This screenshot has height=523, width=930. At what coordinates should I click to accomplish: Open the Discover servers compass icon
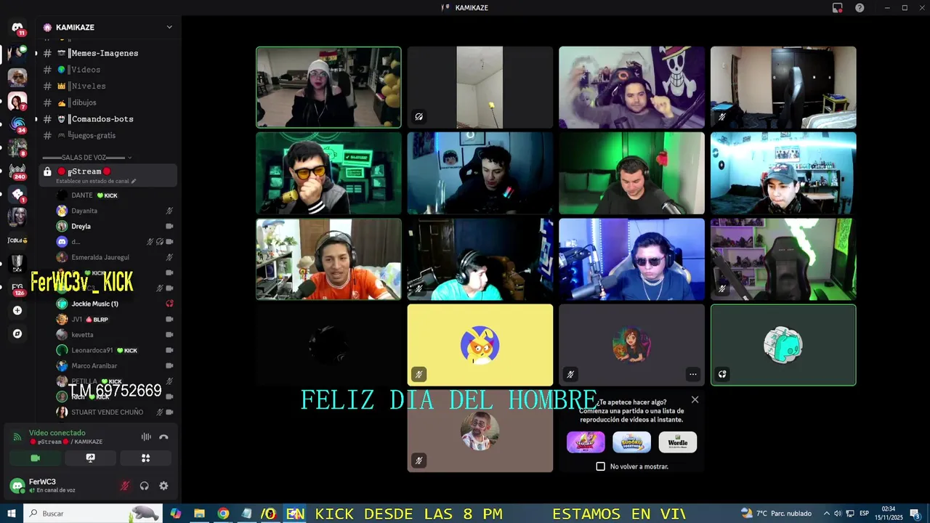[17, 334]
